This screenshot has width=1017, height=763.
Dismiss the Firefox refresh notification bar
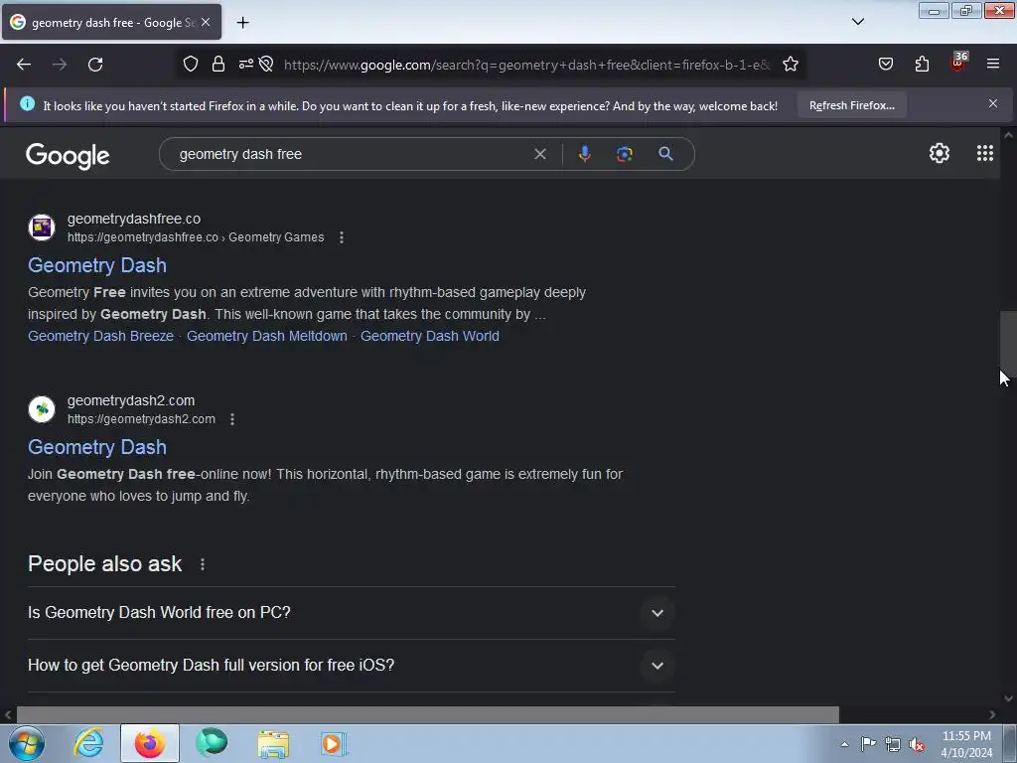point(993,103)
